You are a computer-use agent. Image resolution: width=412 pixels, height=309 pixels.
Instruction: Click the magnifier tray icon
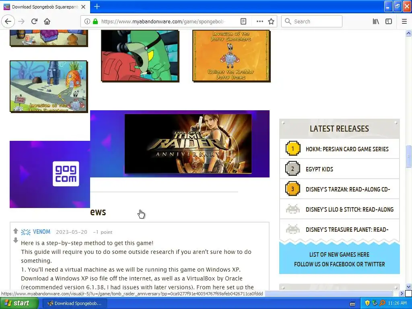[x=382, y=303]
